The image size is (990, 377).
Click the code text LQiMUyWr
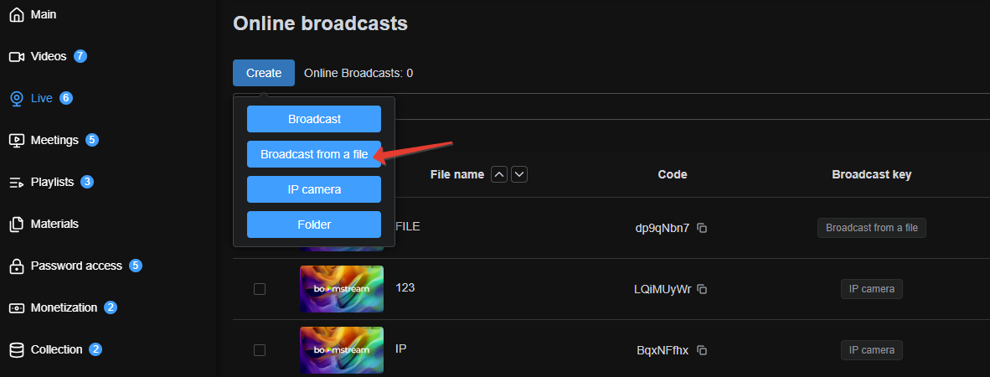click(663, 289)
